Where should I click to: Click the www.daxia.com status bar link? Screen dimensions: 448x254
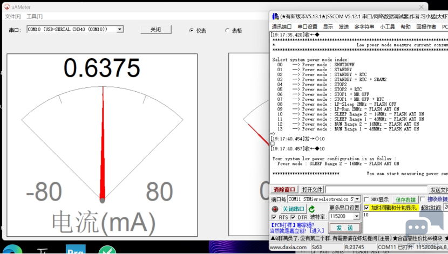tap(288, 247)
